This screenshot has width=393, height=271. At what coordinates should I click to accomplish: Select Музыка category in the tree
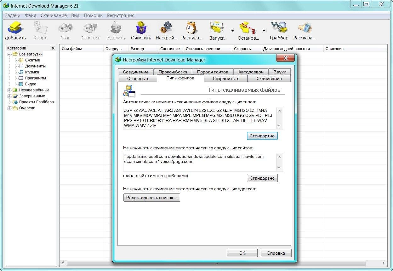point(32,72)
